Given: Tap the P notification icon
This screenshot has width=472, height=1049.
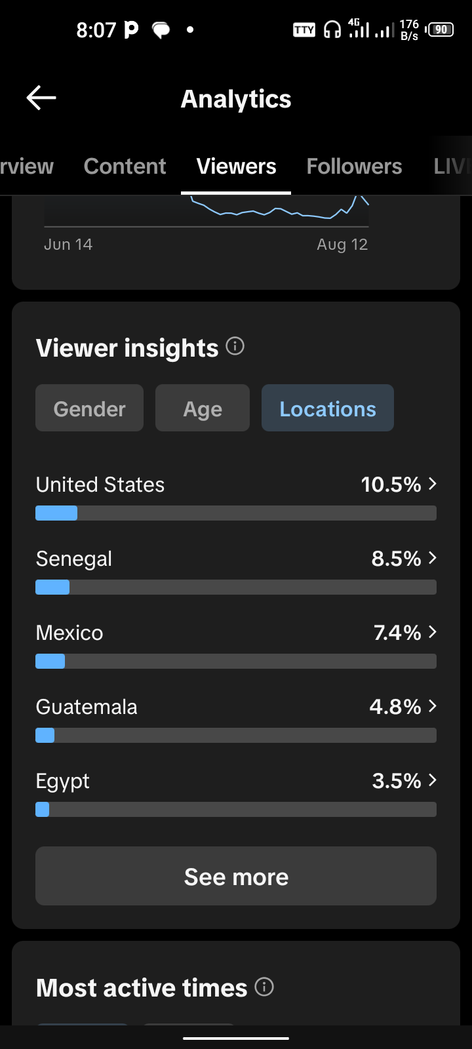Looking at the screenshot, I should (x=131, y=30).
